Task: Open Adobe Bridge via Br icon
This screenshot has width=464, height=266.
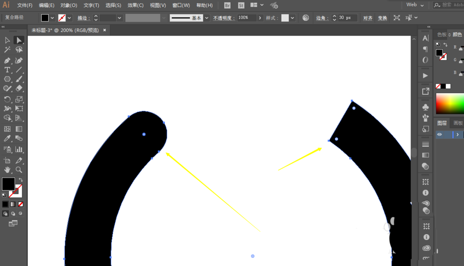Action: point(227,5)
